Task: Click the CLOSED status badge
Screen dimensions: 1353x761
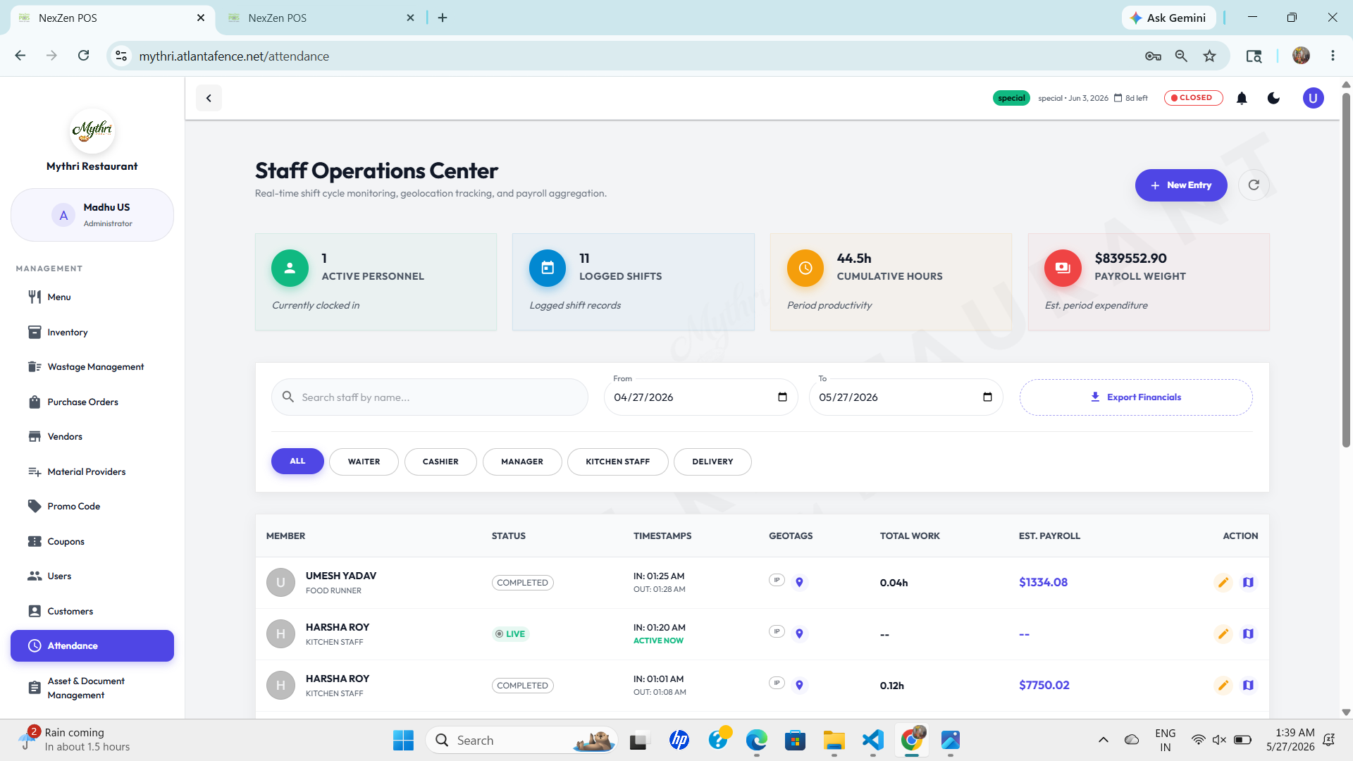Action: tap(1193, 98)
